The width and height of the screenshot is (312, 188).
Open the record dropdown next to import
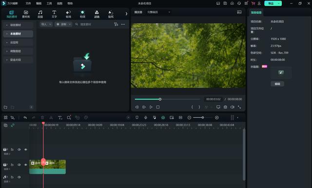tap(63, 24)
